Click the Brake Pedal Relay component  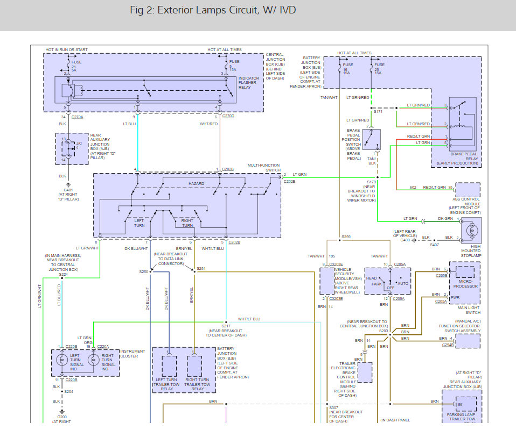click(x=463, y=124)
